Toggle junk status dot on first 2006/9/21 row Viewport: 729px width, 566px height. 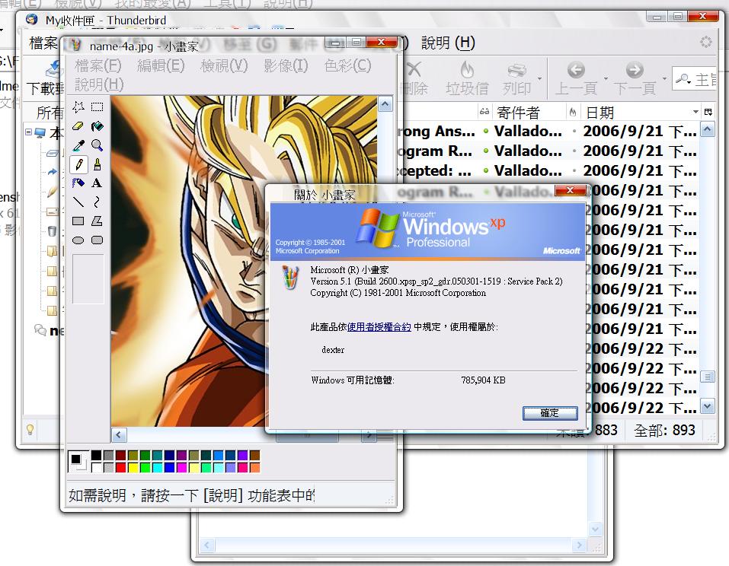(x=574, y=132)
